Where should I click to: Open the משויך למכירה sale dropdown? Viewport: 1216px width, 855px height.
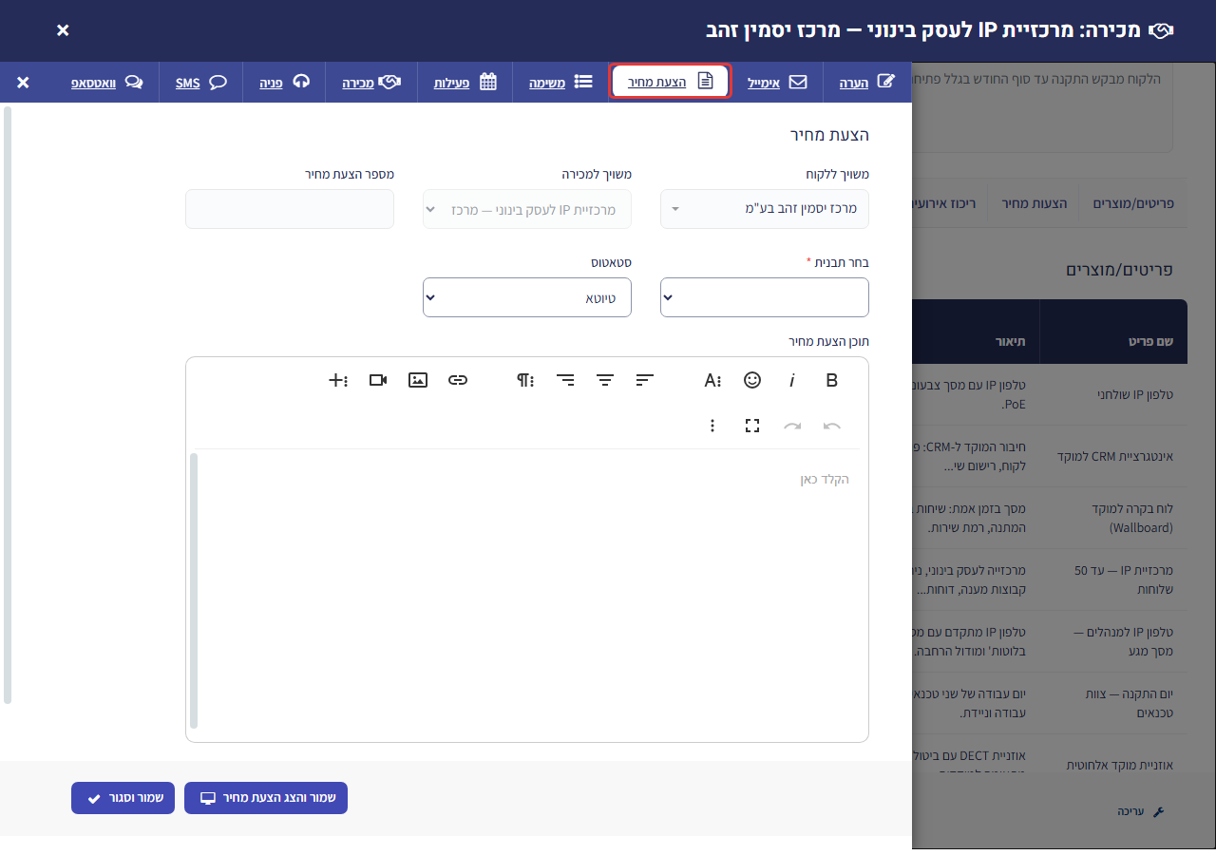tap(527, 209)
